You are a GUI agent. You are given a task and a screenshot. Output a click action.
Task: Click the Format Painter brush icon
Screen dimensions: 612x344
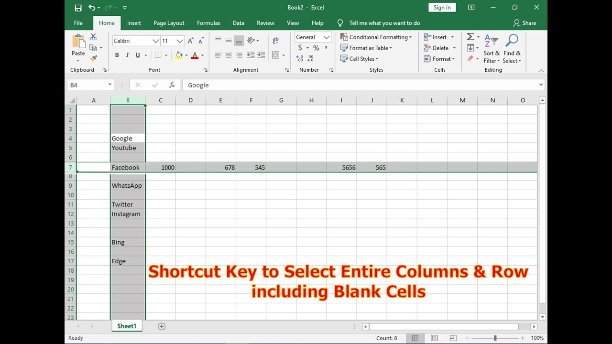pos(93,58)
